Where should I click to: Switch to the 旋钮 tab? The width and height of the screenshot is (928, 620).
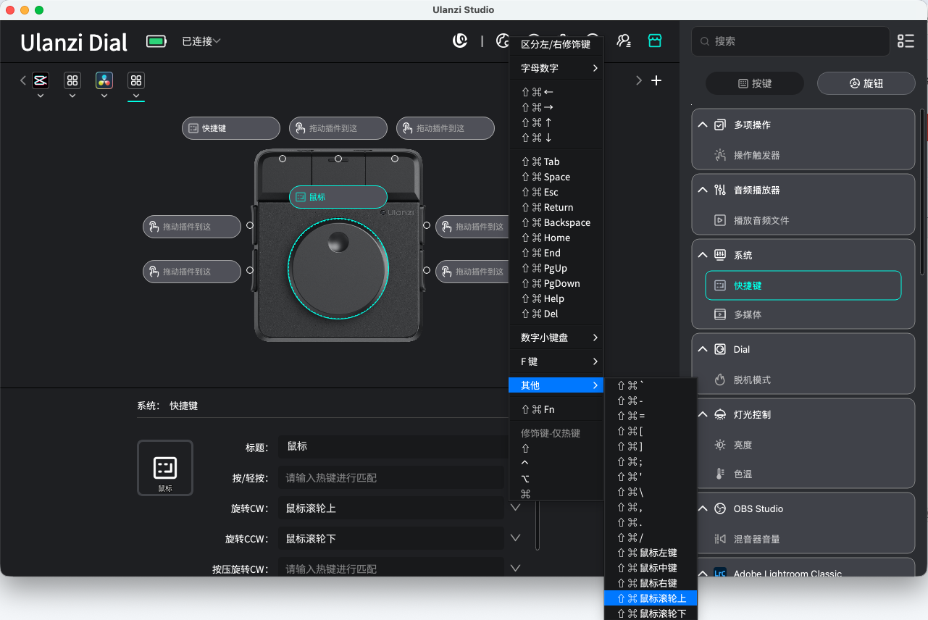click(x=866, y=83)
